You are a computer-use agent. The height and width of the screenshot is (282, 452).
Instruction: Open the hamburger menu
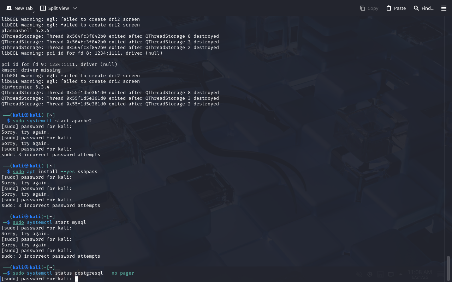point(444,8)
